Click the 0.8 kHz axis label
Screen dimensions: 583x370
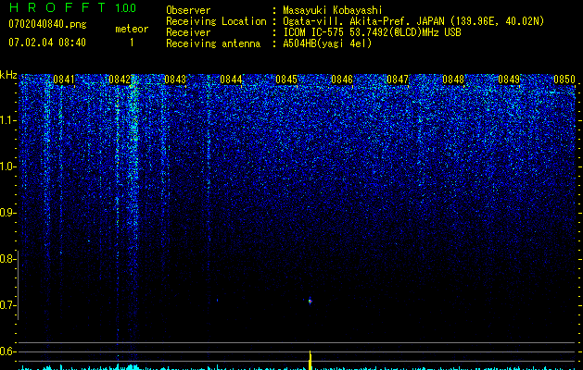click(7, 259)
